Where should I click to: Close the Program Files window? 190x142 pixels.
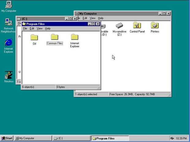click(98, 24)
